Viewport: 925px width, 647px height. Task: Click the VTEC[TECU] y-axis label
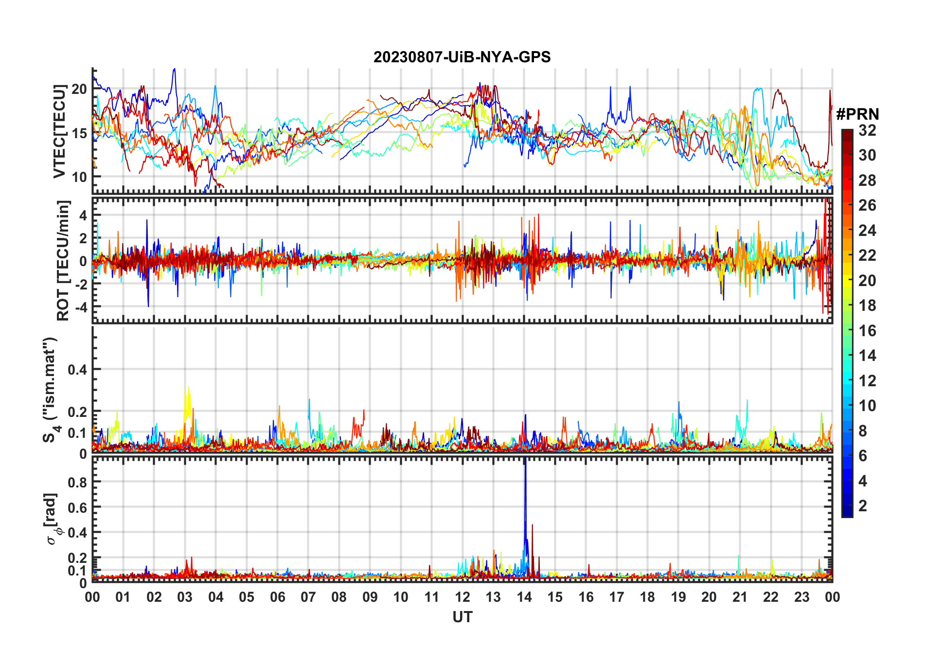59,131
